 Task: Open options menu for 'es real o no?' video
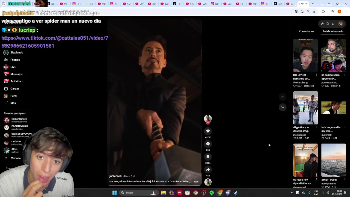(x=316, y=180)
